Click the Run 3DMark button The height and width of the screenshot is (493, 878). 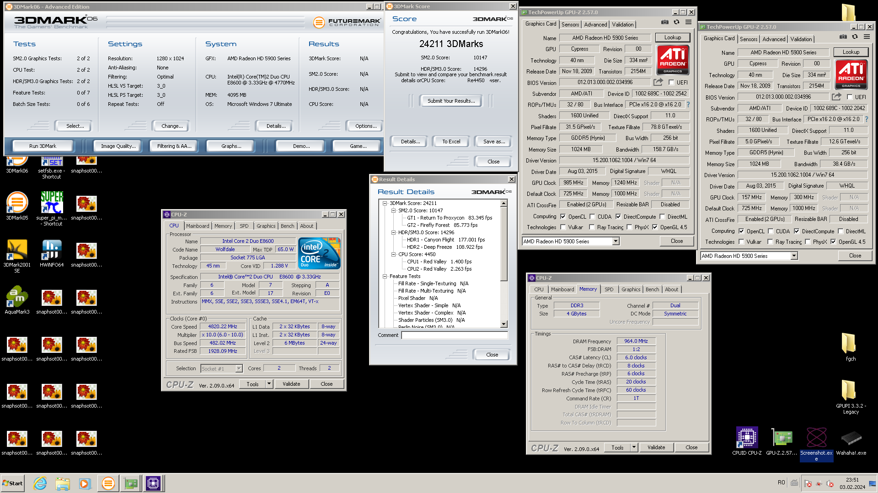(x=43, y=146)
